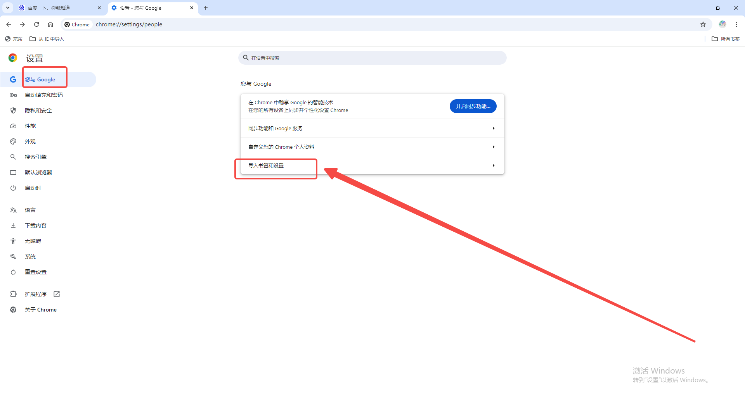Close the 设置 tab

[x=192, y=8]
